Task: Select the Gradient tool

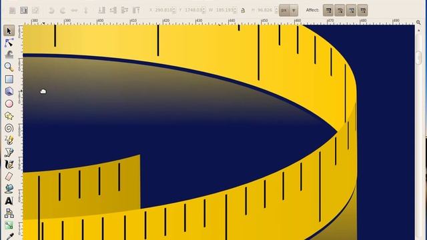Action: point(9,225)
